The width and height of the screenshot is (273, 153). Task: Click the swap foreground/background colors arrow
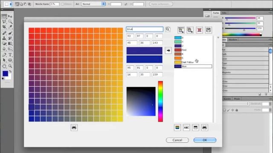(x=10, y=71)
